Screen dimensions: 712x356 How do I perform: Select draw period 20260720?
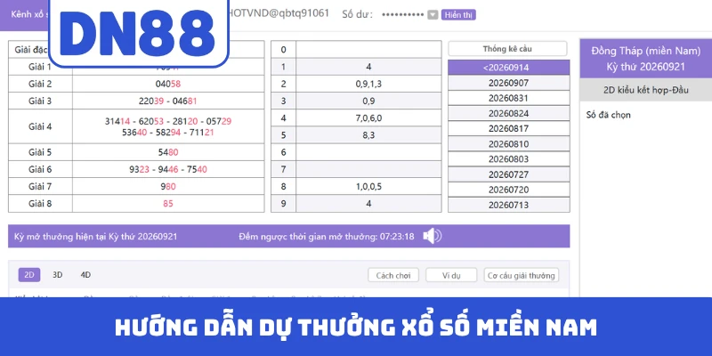tap(508, 190)
